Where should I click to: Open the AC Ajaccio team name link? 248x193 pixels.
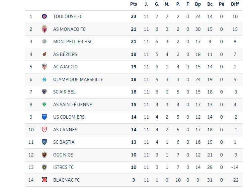coord(65,67)
